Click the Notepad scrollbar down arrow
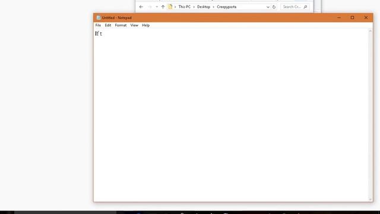380x214 pixels. (370, 200)
